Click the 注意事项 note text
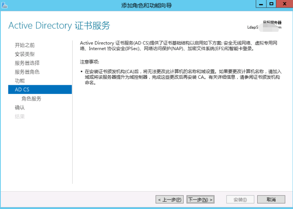 pyautogui.click(x=90, y=62)
